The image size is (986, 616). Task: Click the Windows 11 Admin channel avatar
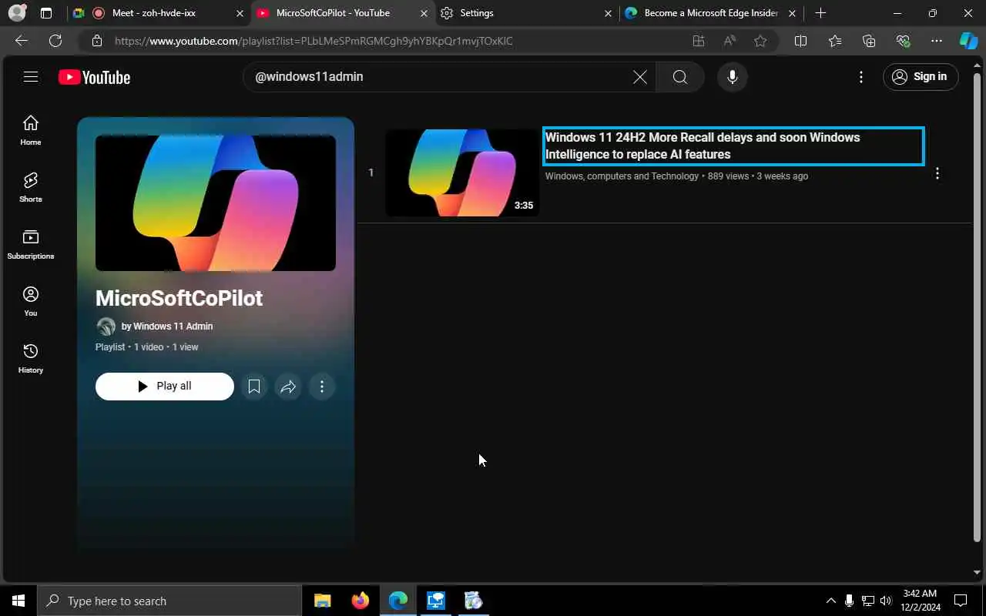pos(106,326)
